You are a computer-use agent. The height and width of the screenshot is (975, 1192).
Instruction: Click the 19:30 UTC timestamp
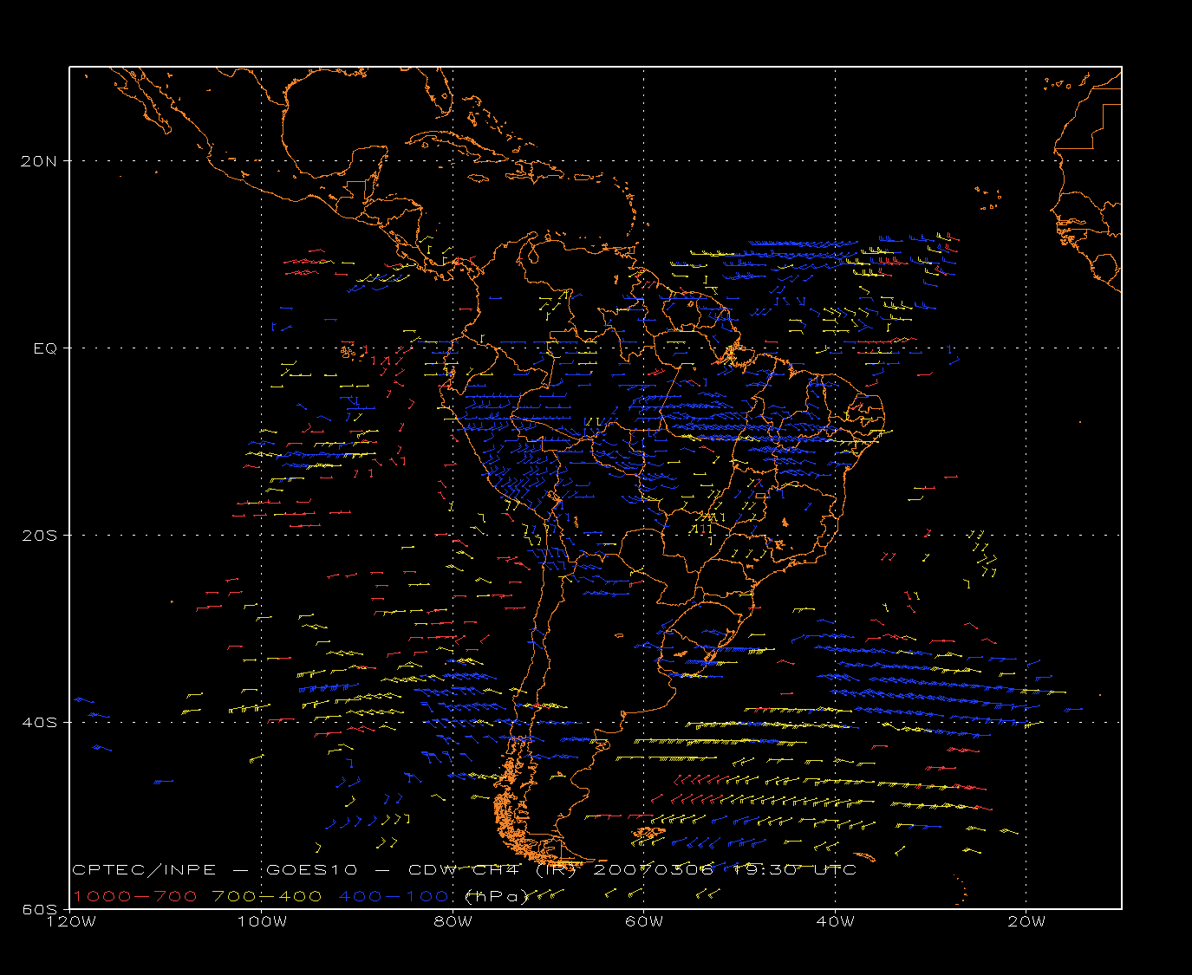pyautogui.click(x=795, y=870)
